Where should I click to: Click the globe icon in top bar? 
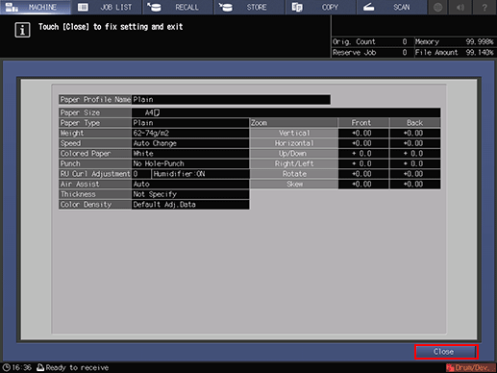pos(438,7)
